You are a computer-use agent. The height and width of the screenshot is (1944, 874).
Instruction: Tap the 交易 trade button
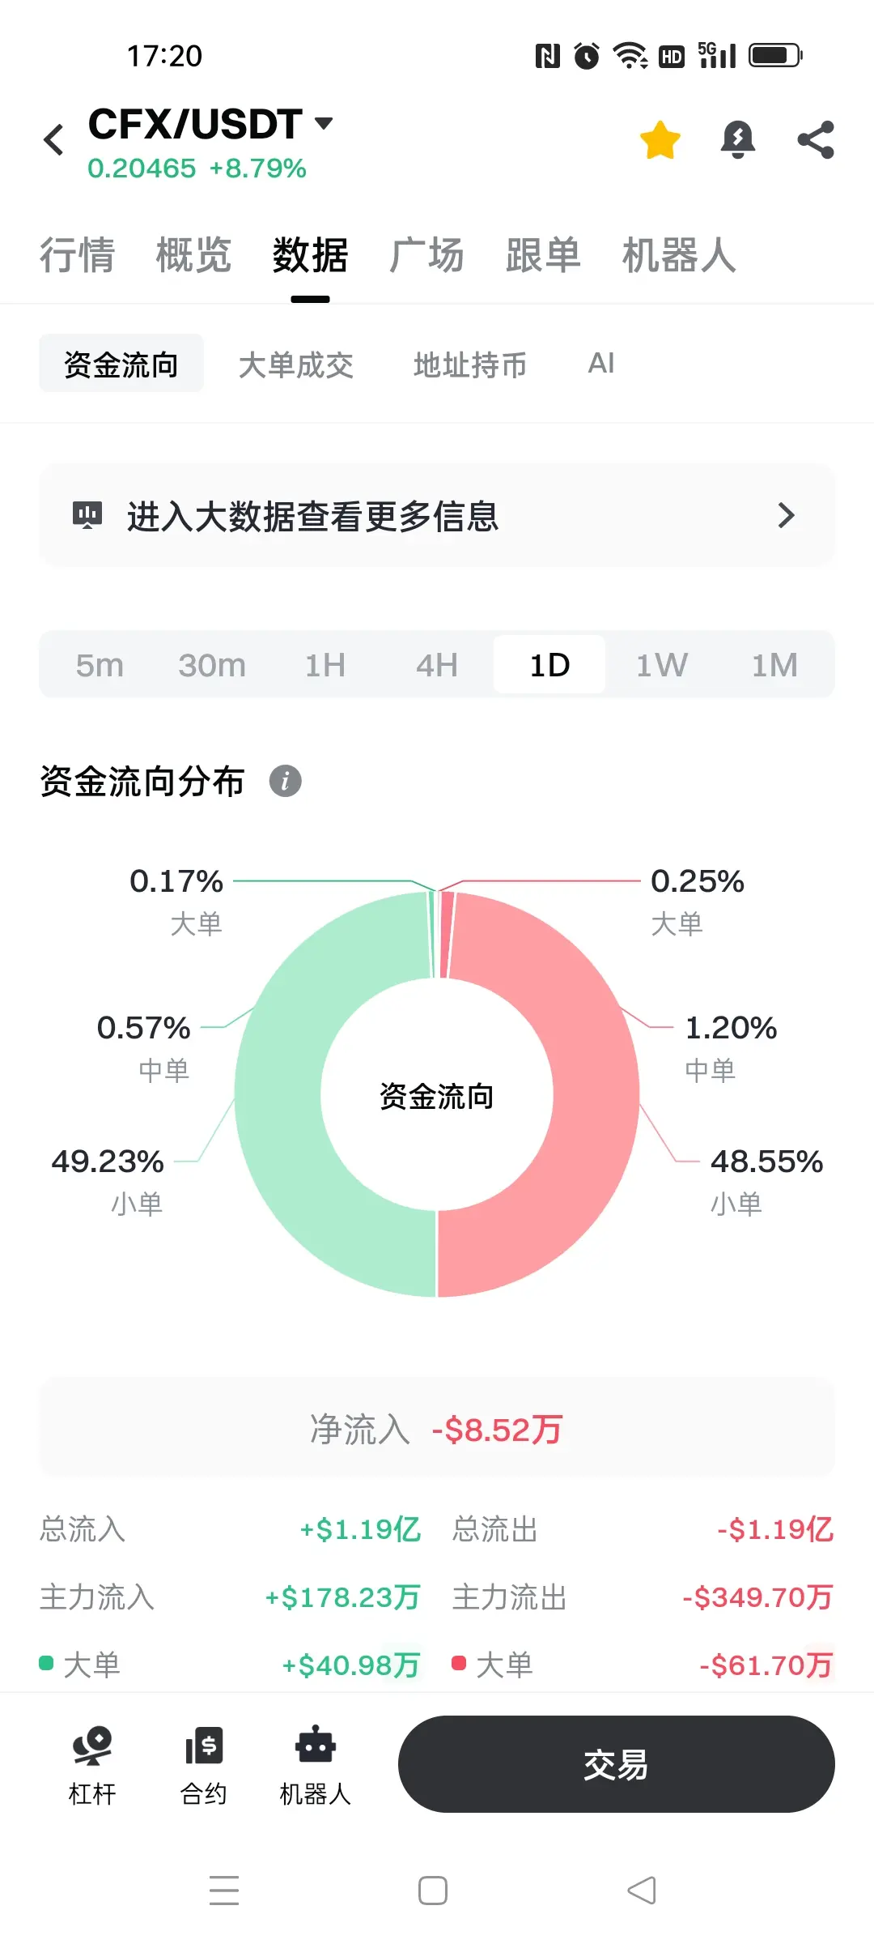coord(617,1764)
